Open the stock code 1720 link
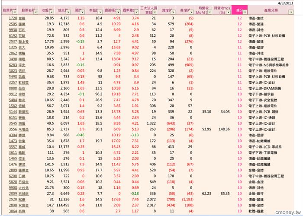Viewport: 303px width, 216px height. click(x=13, y=18)
